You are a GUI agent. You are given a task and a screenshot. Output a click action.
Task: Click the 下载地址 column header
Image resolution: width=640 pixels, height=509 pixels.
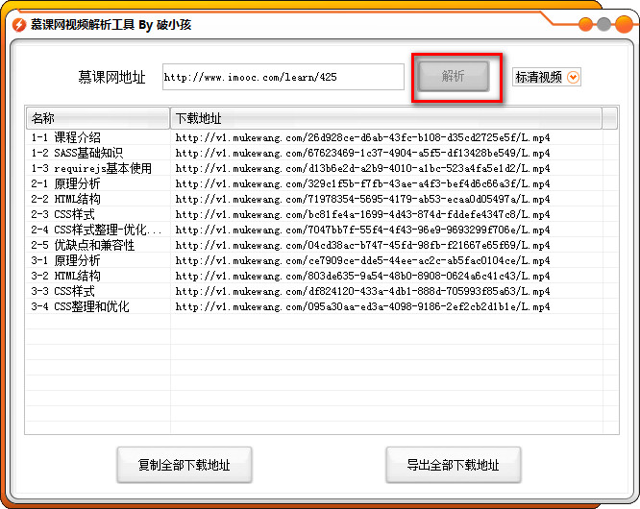pyautogui.click(x=385, y=118)
